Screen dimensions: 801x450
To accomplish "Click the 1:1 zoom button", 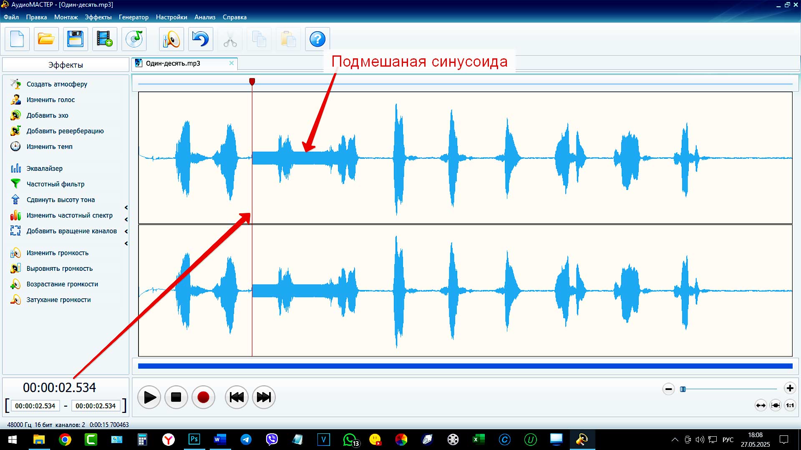I will (790, 405).
